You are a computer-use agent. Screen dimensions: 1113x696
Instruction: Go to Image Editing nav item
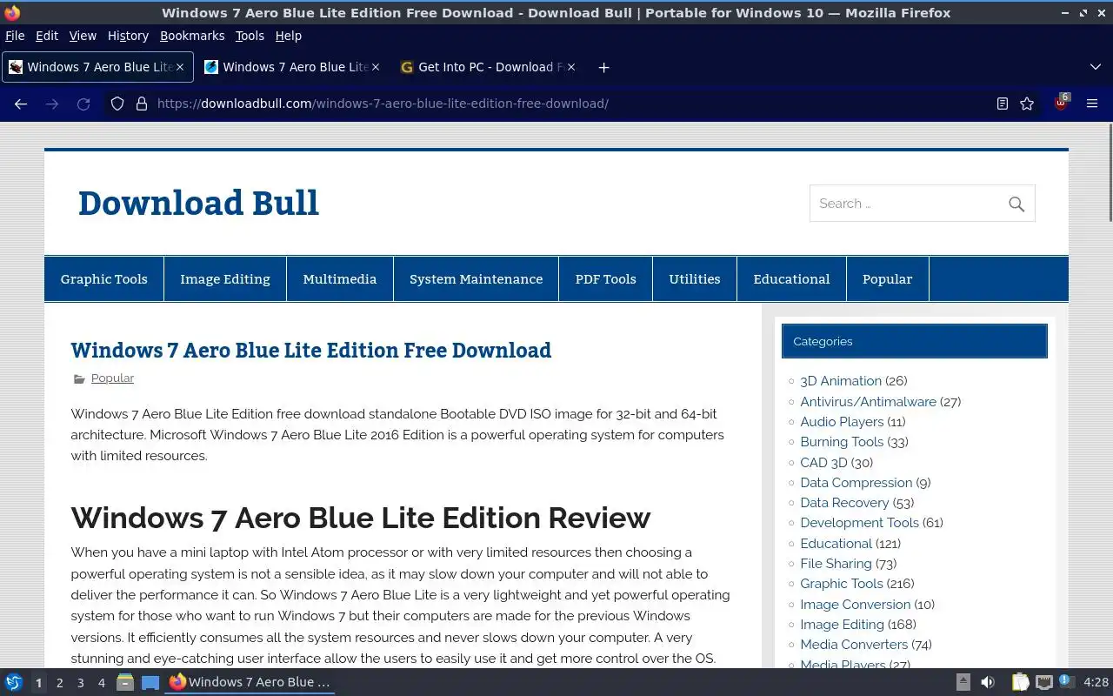[225, 279]
